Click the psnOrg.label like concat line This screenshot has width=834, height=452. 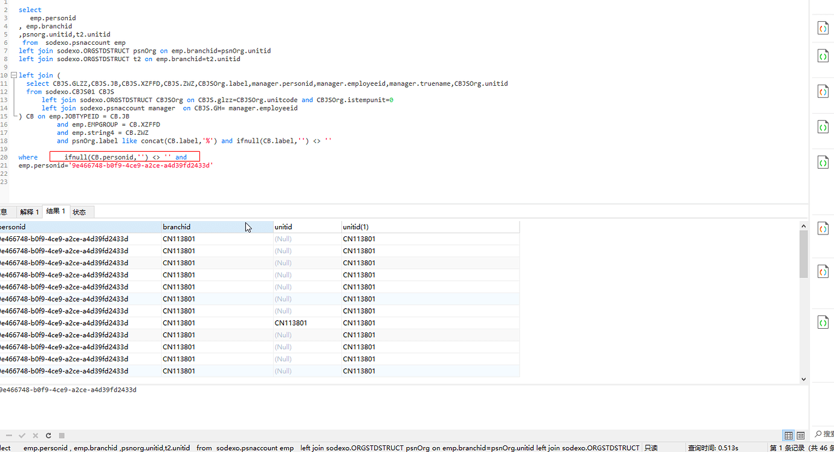[x=195, y=141]
